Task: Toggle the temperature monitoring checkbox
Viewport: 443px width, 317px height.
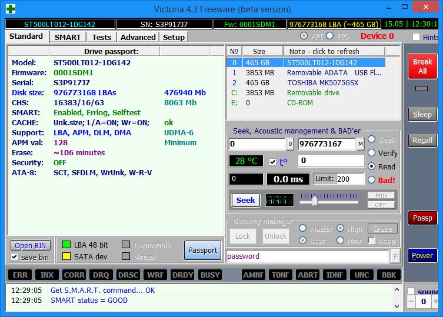Action: pos(272,162)
